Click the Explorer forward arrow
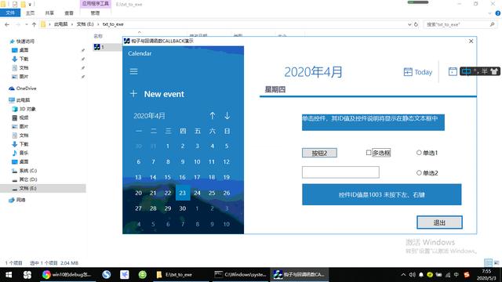This screenshot has height=282, width=502. (18, 24)
